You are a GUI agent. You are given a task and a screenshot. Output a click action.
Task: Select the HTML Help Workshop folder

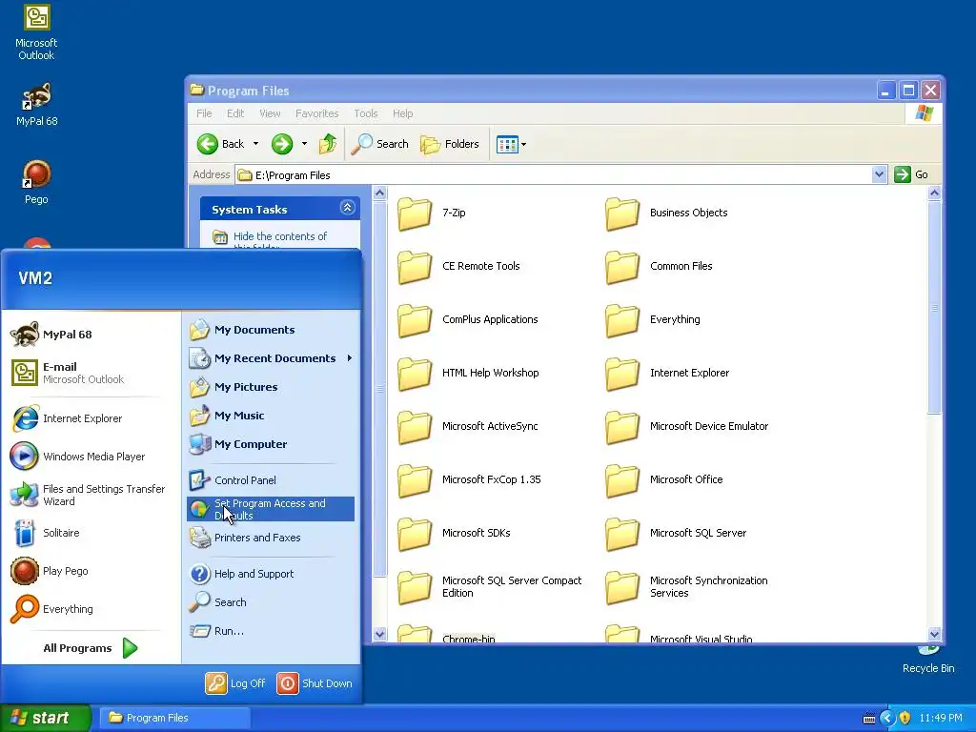tap(468, 374)
